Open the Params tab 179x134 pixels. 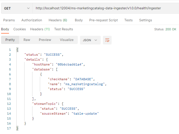coord(9,20)
